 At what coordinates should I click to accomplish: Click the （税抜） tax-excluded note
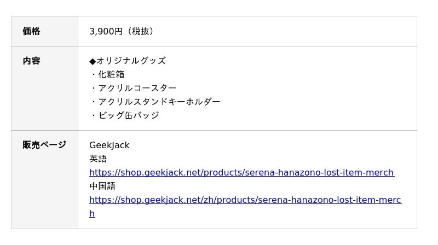coord(141,31)
